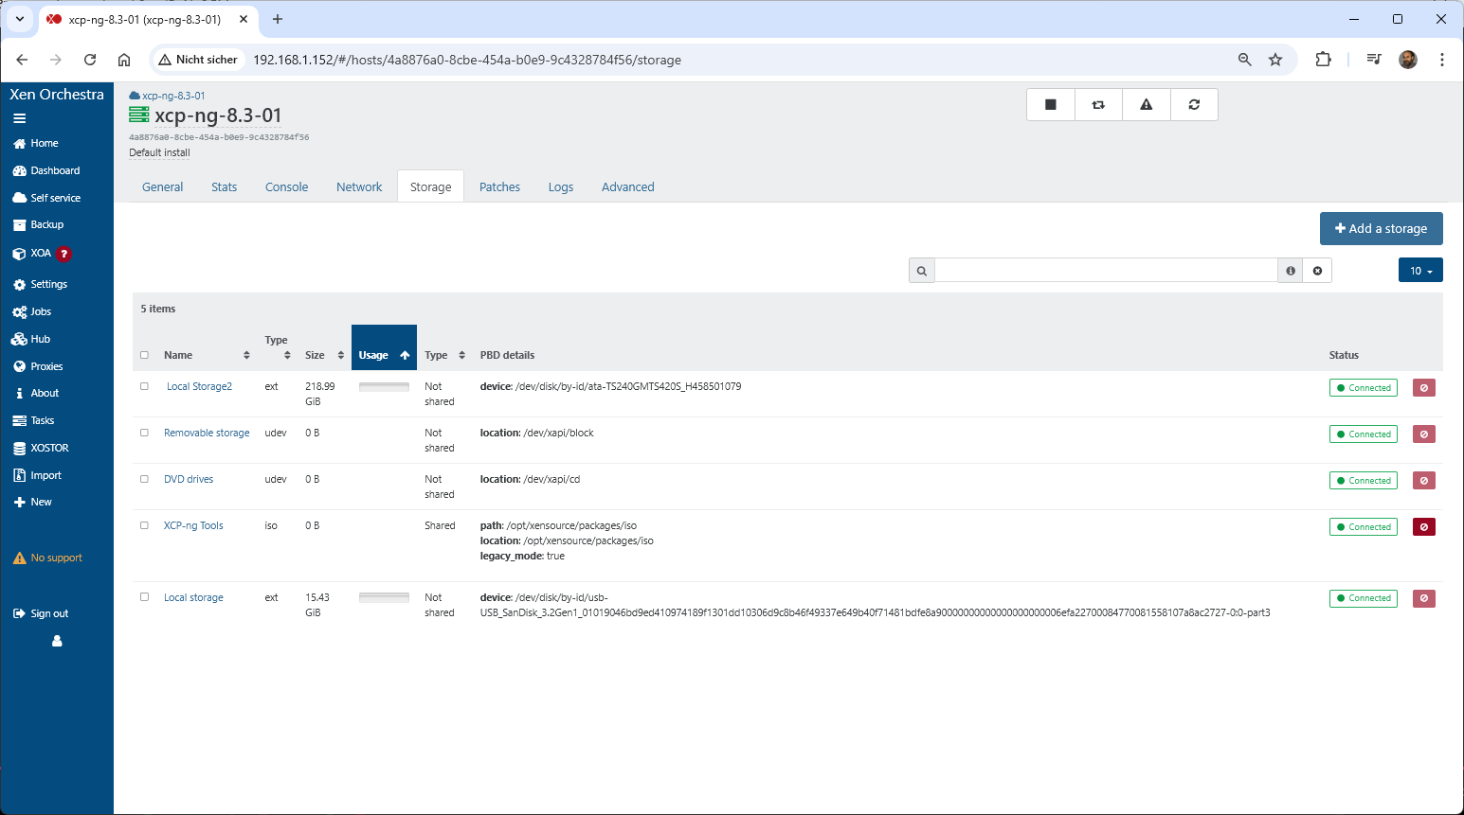
Task: Open the Patches tab
Action: click(x=499, y=187)
